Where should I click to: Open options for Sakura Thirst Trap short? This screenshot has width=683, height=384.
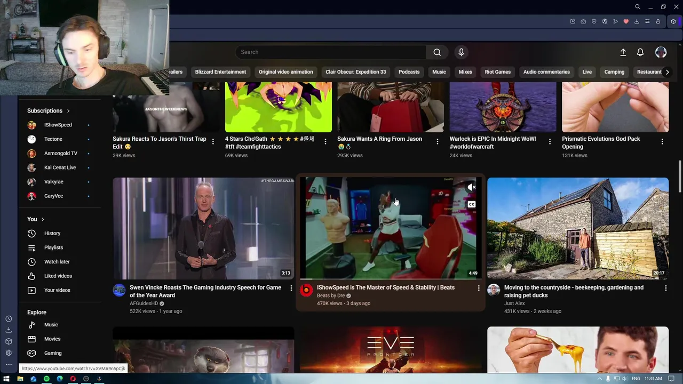click(x=213, y=142)
